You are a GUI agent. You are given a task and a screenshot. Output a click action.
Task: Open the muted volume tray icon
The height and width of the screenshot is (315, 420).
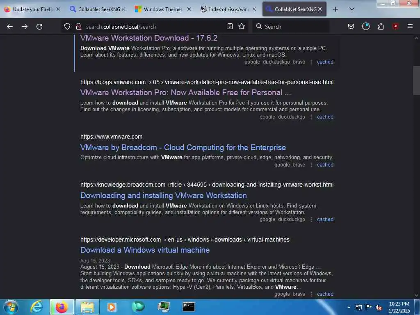[x=379, y=308]
